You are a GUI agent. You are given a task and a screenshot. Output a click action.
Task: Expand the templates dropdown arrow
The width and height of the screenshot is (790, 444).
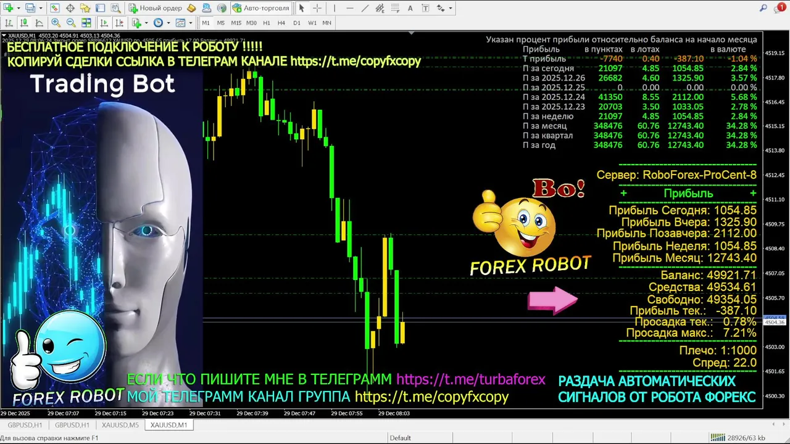[x=190, y=23]
